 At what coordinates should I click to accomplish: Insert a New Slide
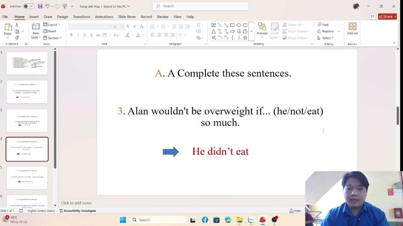[36, 31]
